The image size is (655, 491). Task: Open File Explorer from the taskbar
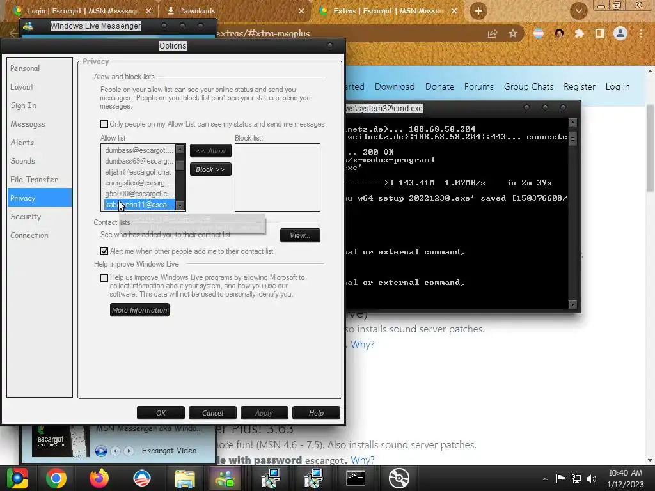tap(184, 478)
